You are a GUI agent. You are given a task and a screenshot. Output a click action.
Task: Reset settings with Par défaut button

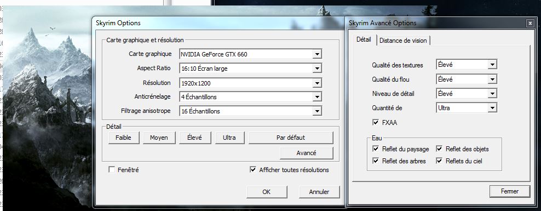[x=291, y=138]
